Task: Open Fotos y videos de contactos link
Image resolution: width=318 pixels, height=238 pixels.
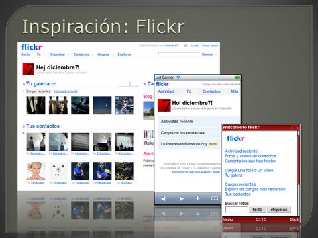Action: click(x=250, y=156)
